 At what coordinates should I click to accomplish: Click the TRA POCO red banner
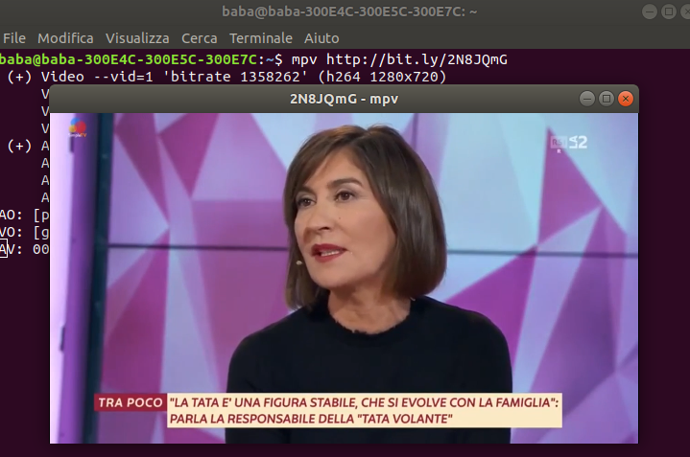coord(131,402)
